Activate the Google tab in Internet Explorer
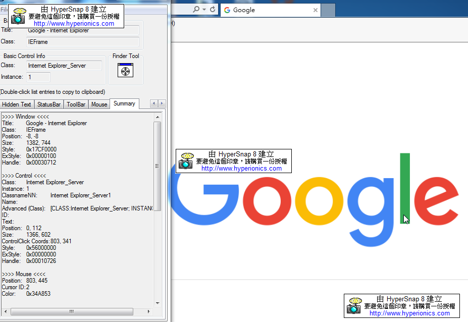Image resolution: width=468 pixels, height=322 pixels. coord(271,10)
